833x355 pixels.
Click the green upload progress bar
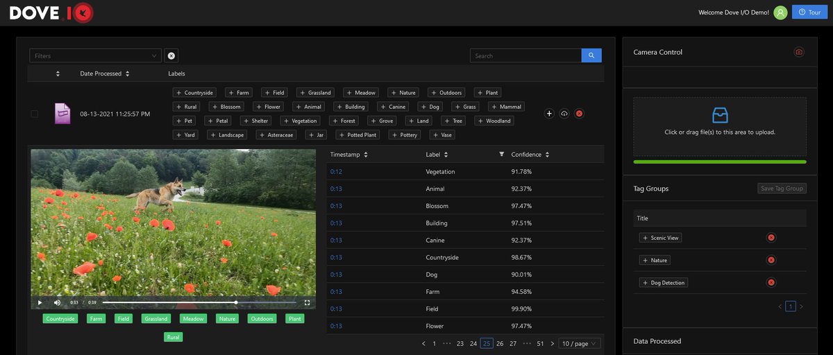[x=720, y=162]
